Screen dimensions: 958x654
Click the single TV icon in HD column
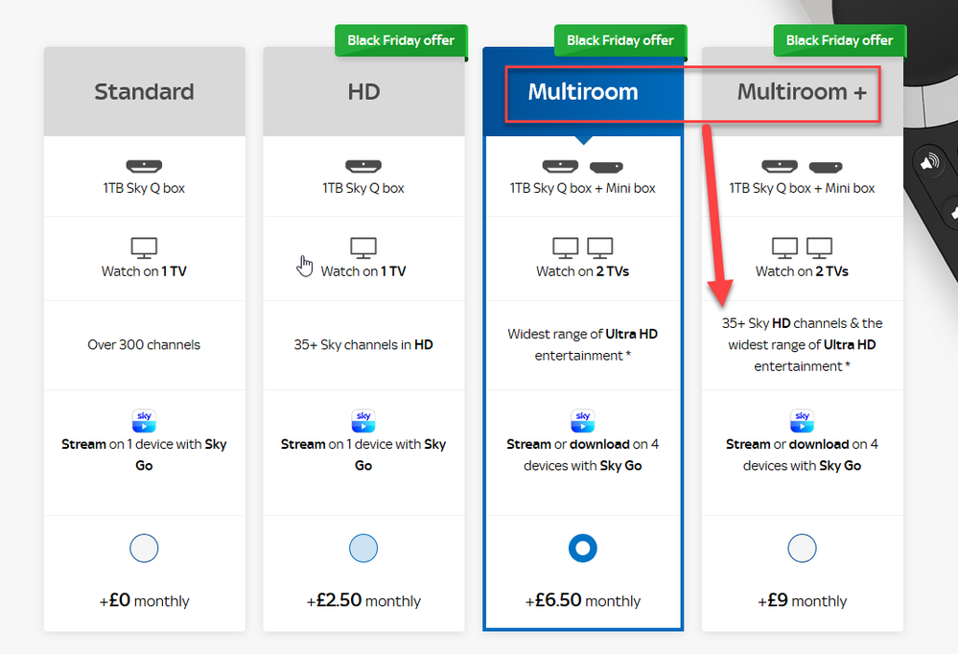coord(362,245)
